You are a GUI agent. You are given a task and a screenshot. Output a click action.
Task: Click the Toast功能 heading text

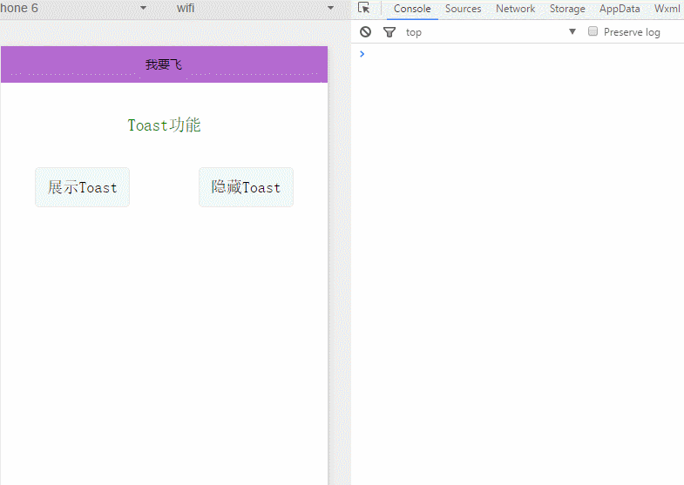tap(164, 125)
